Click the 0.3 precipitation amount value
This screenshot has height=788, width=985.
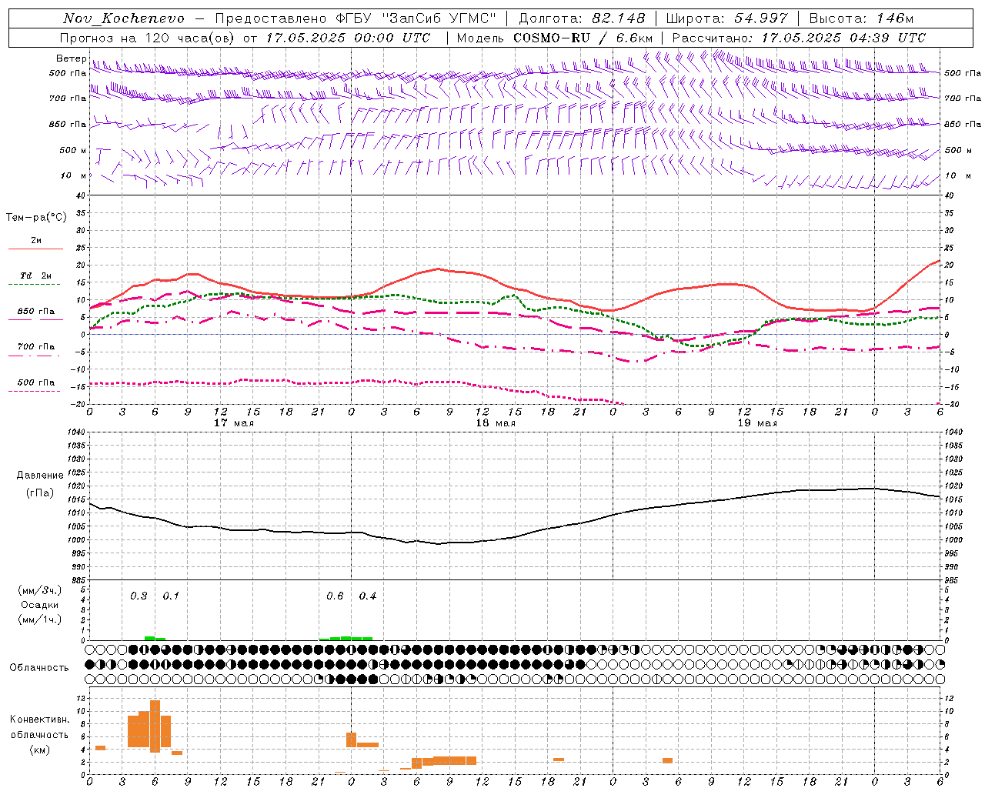[x=139, y=596]
